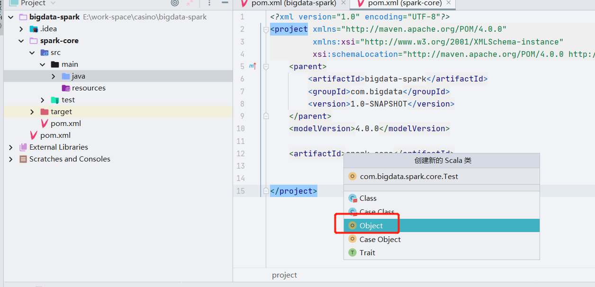Click the src folder icon
This screenshot has width=595, height=287.
44,53
